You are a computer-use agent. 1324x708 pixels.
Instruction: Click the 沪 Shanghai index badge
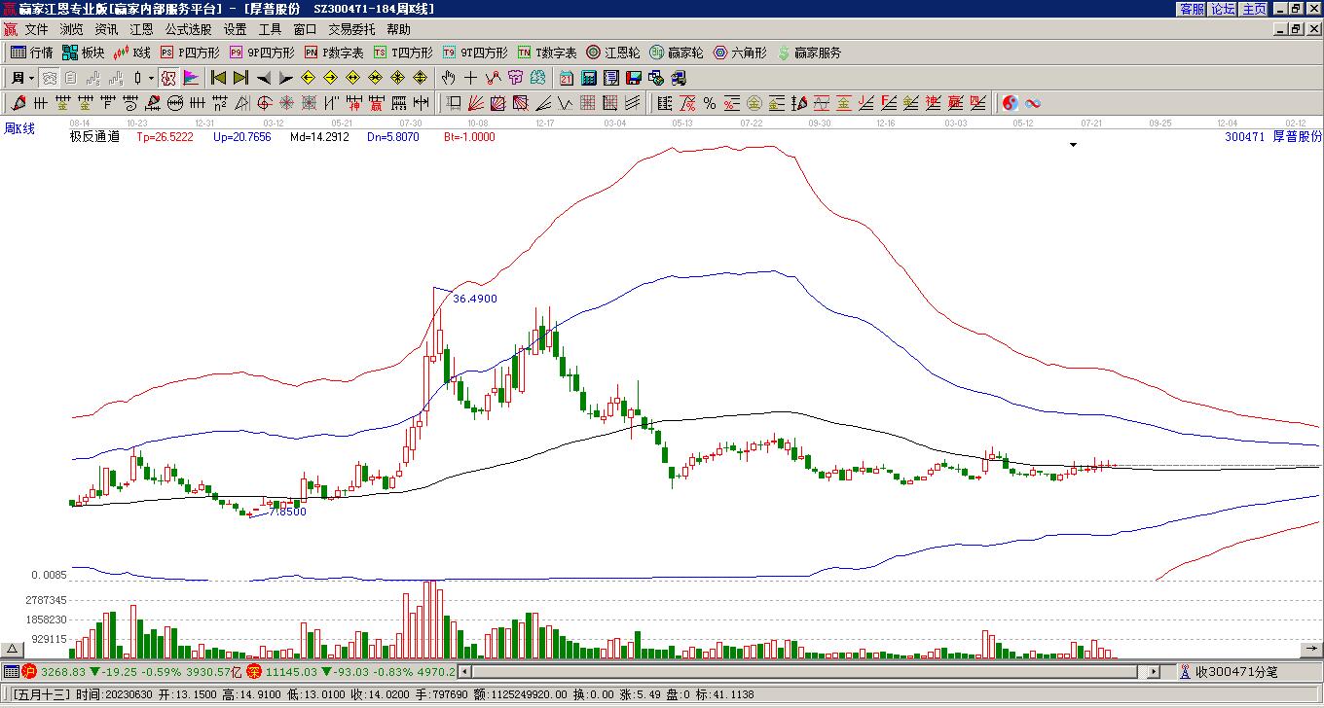29,672
